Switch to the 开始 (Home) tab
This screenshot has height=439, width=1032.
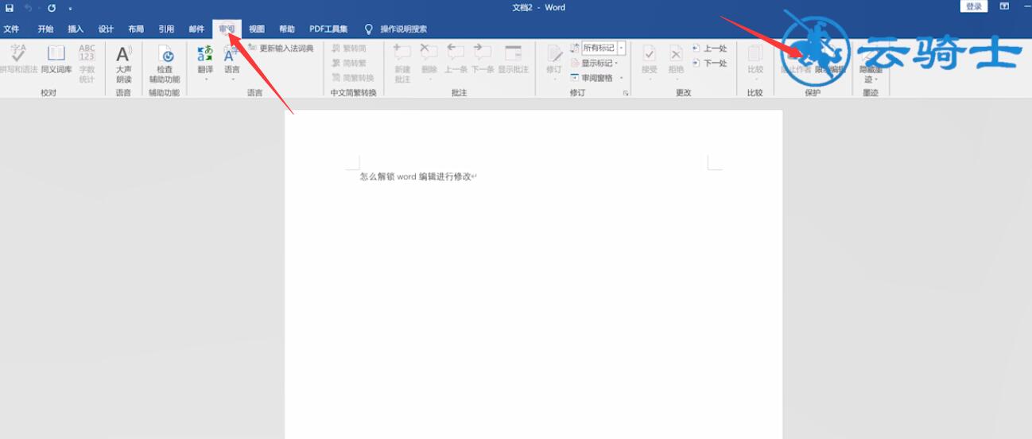tap(45, 29)
